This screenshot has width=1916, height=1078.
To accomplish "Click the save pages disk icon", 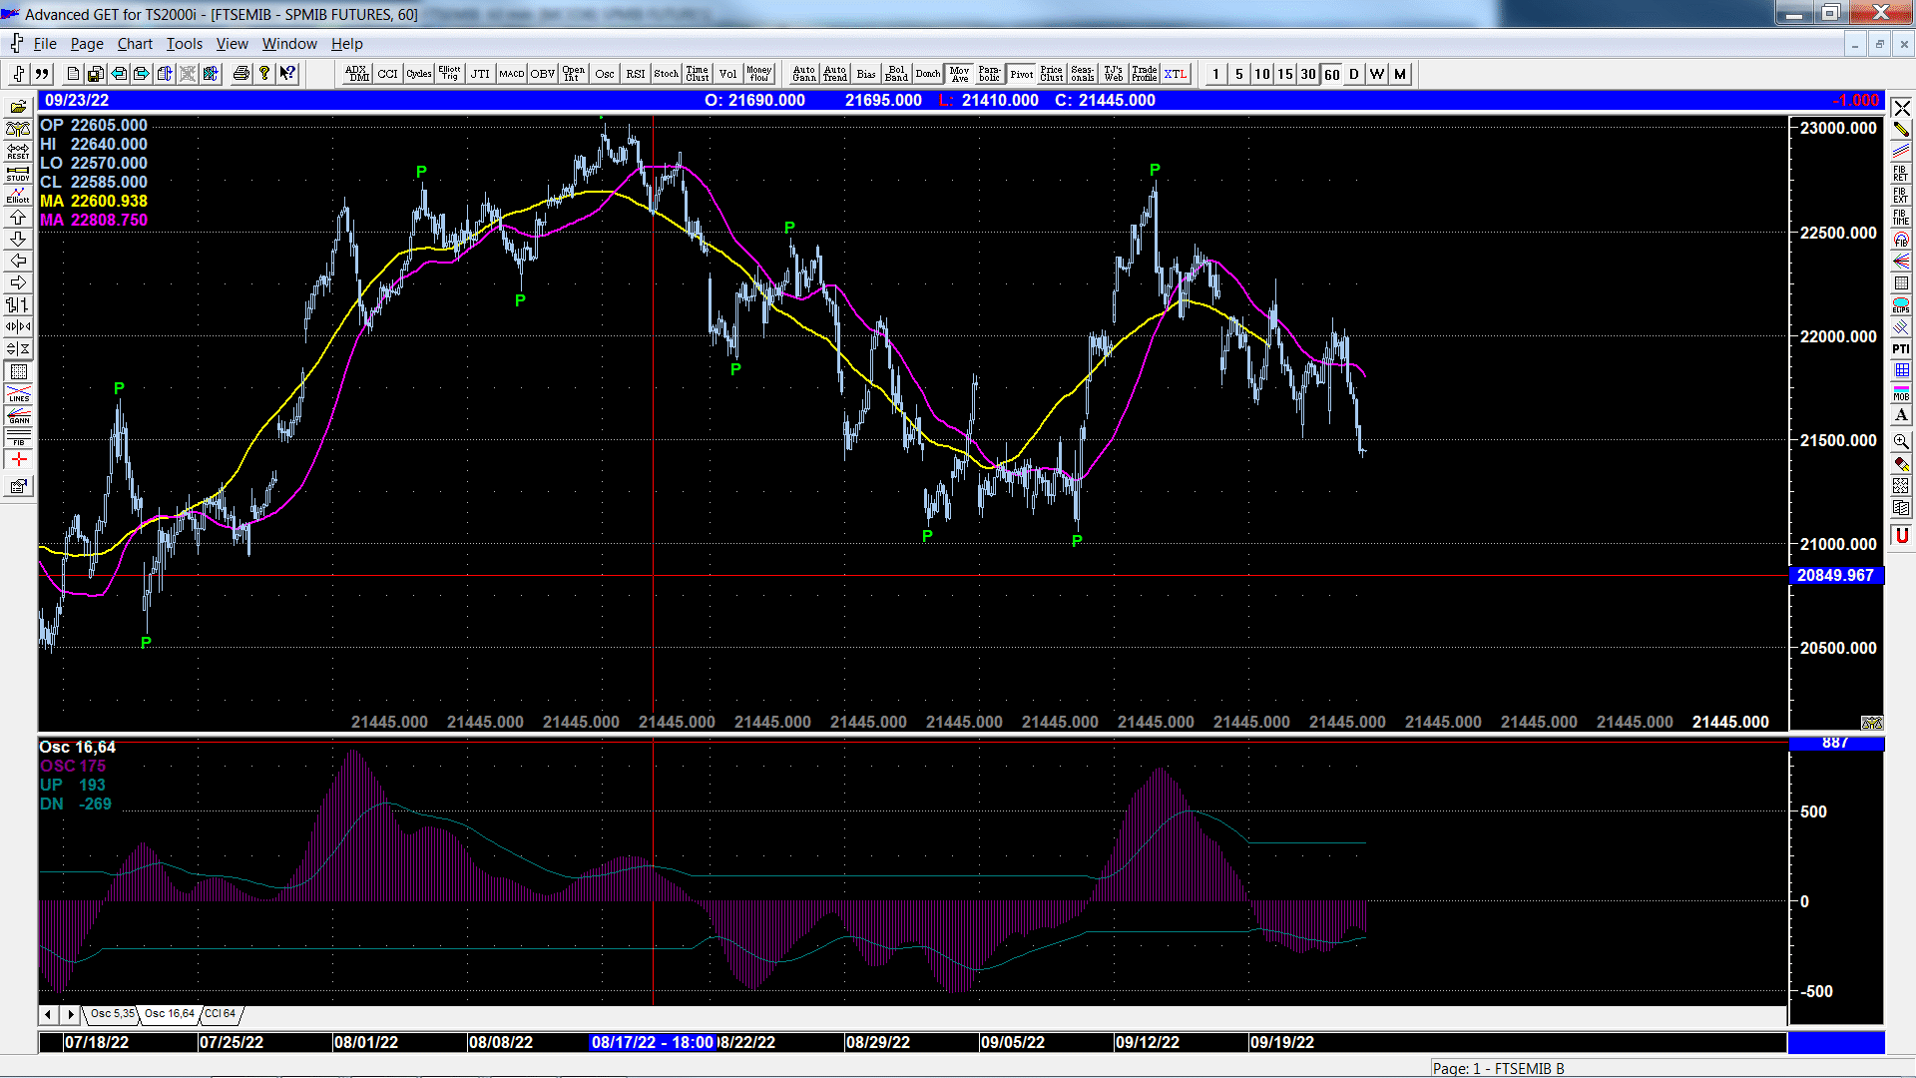I will pyautogui.click(x=96, y=74).
